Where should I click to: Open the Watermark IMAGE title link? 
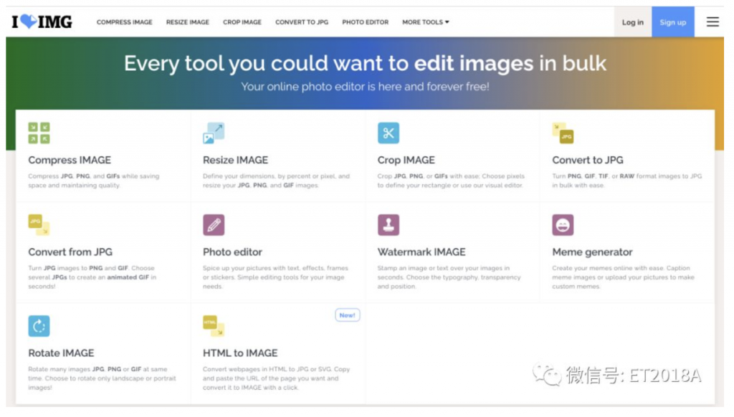click(x=421, y=252)
